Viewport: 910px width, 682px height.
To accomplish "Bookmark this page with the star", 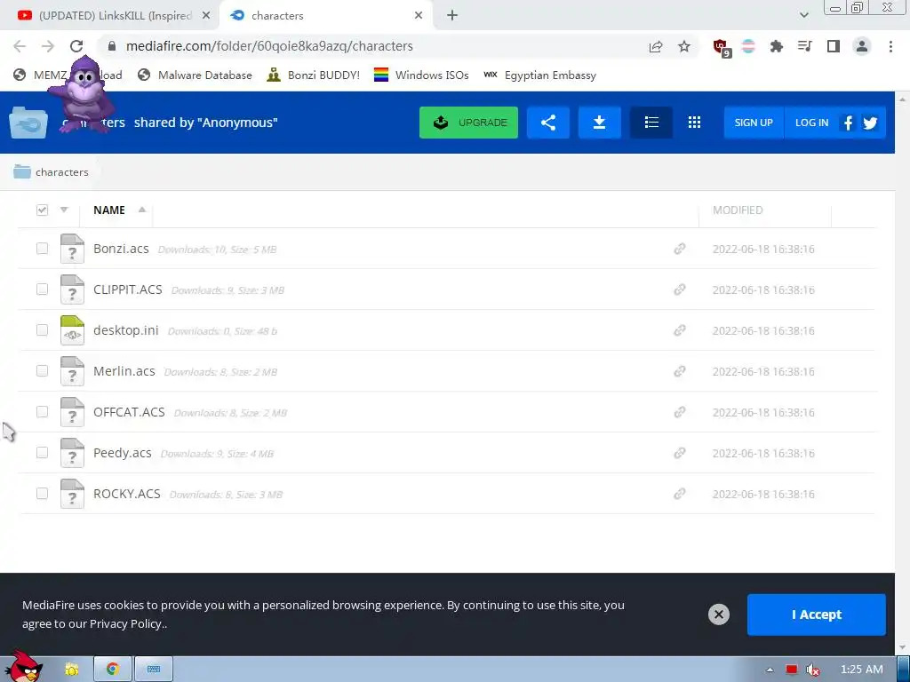I will [x=684, y=46].
